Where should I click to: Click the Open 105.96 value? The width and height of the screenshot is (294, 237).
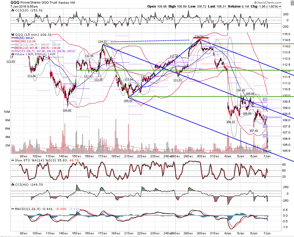click(x=157, y=6)
